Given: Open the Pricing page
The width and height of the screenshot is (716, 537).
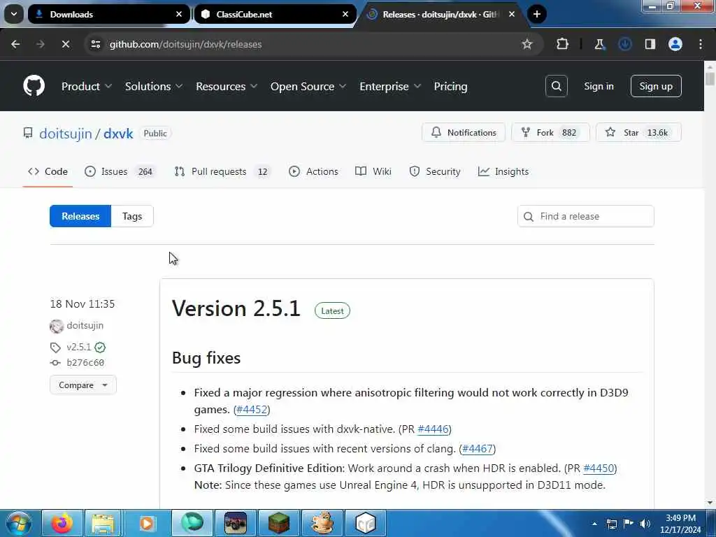Looking at the screenshot, I should [450, 86].
